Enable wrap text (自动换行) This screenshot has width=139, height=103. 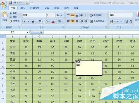pos(96,15)
